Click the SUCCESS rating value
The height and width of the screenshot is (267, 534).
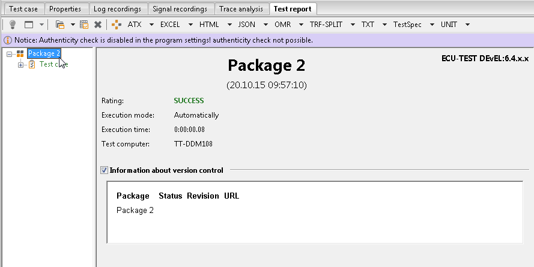point(189,101)
